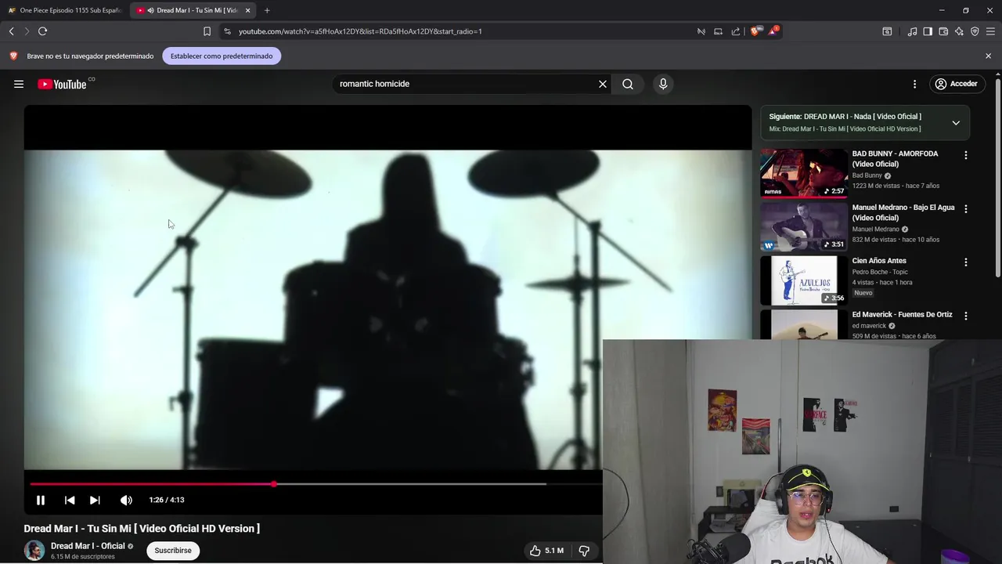Screen dimensions: 1002x564
Task: Toggle the browser sidebar panel icon
Action: [x=928, y=31]
